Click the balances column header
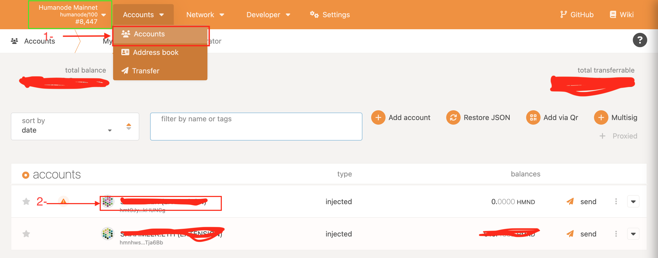Image resolution: width=658 pixels, height=258 pixels. pos(526,174)
